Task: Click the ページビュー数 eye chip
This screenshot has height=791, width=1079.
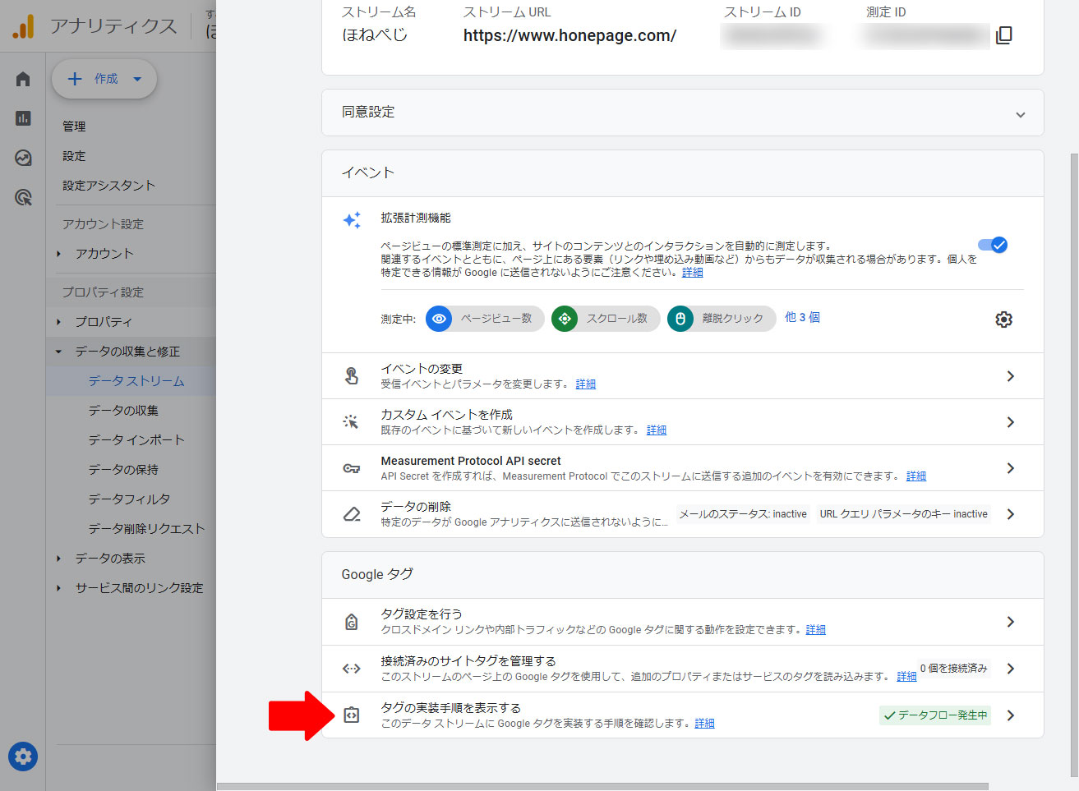Action: (485, 319)
